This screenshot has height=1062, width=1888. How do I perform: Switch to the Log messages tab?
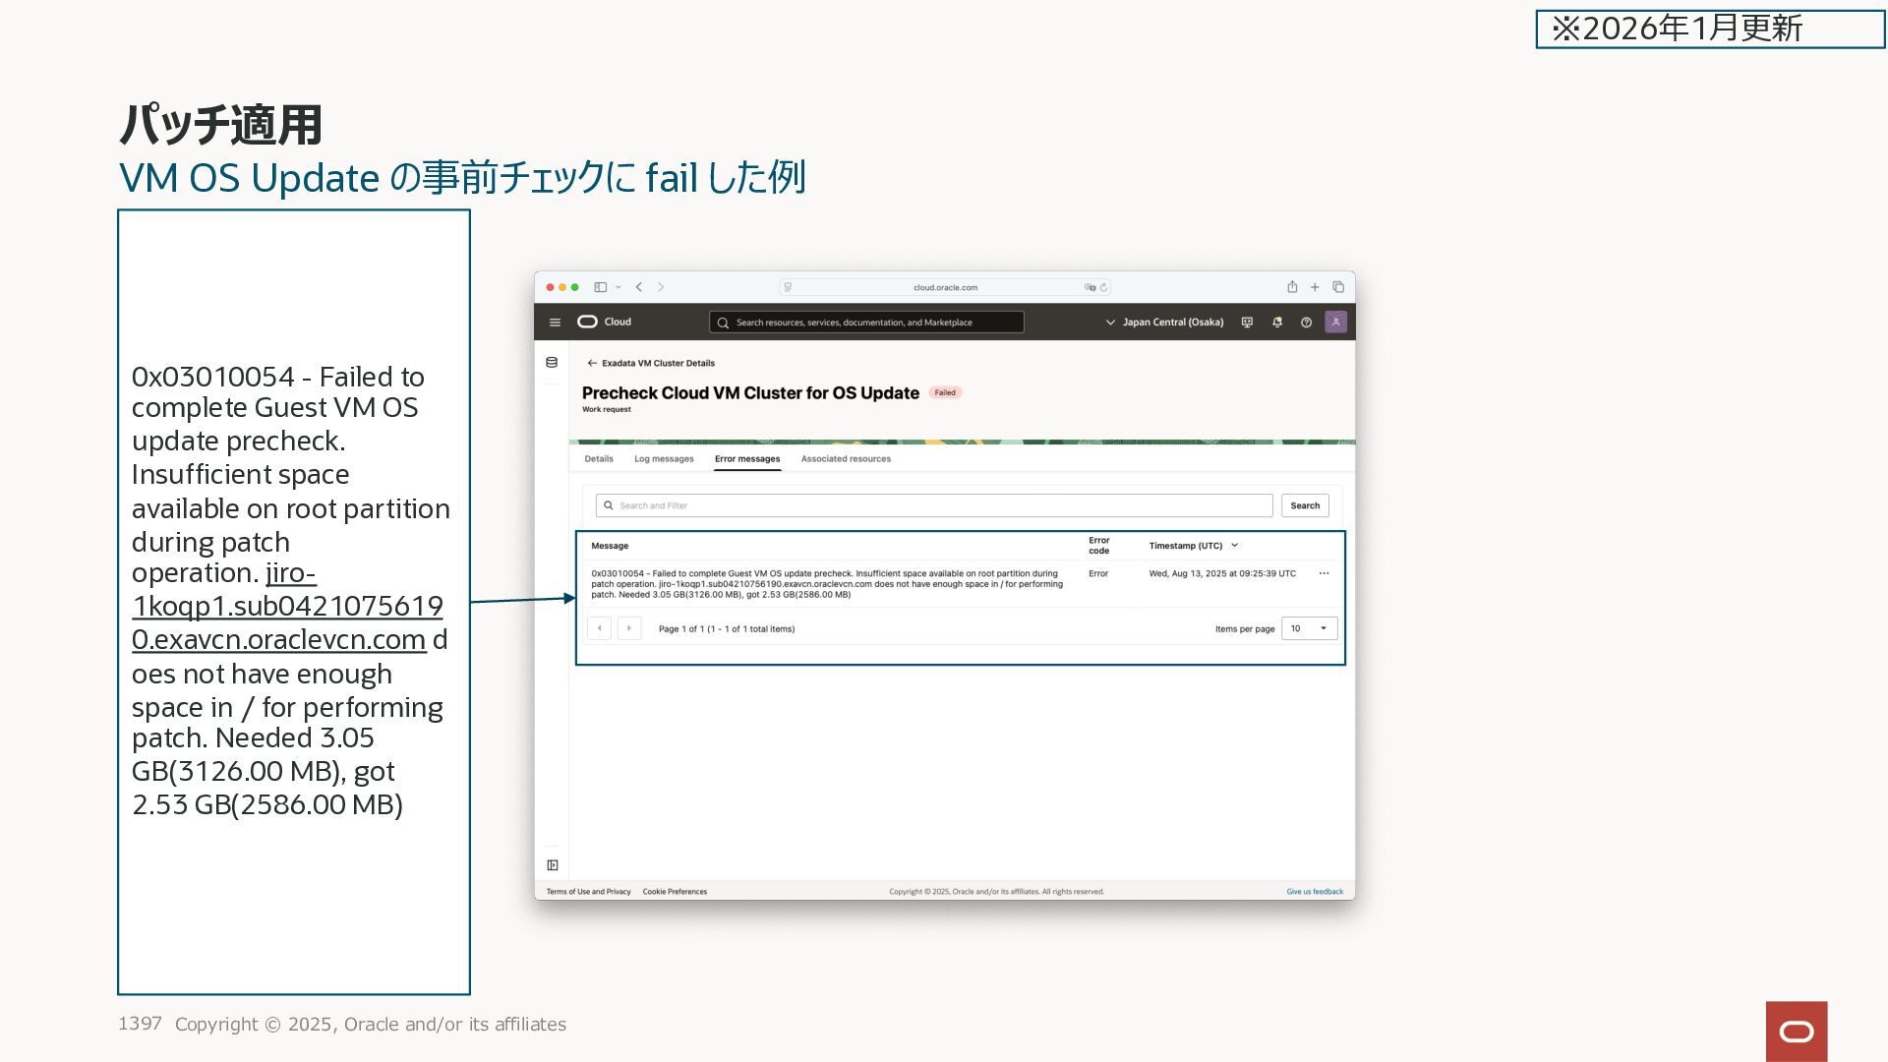point(664,459)
